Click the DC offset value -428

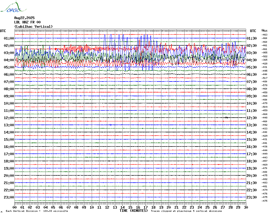pyautogui.click(x=264, y=64)
